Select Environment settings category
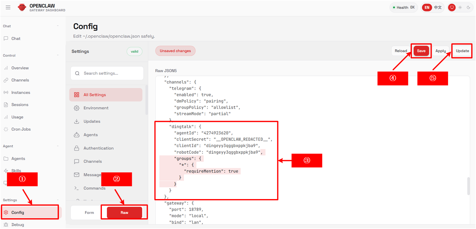The height and width of the screenshot is (229, 476). coord(96,108)
